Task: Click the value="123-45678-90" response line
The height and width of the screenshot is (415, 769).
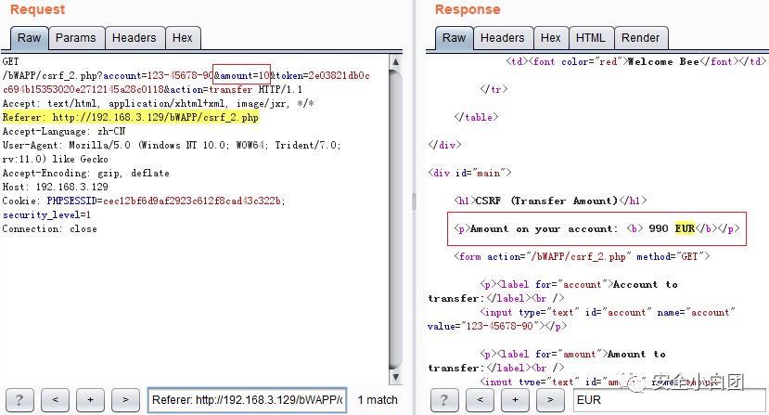Action: point(497,326)
